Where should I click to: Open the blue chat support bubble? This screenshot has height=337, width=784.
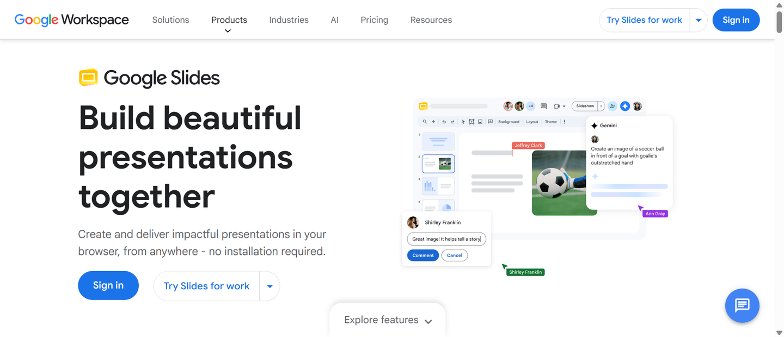(742, 305)
